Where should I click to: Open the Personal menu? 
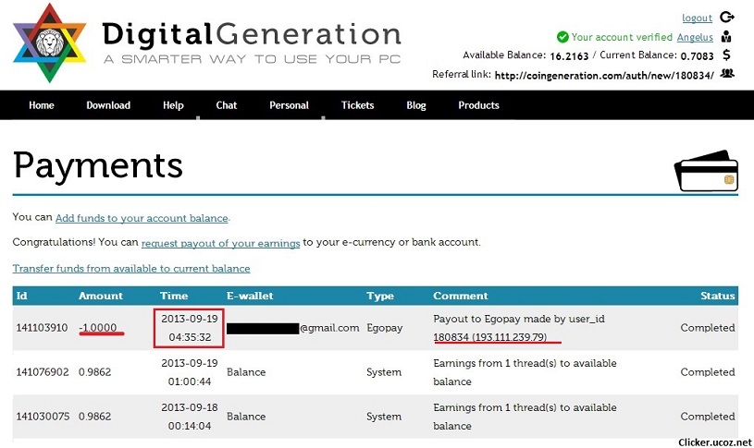click(289, 105)
